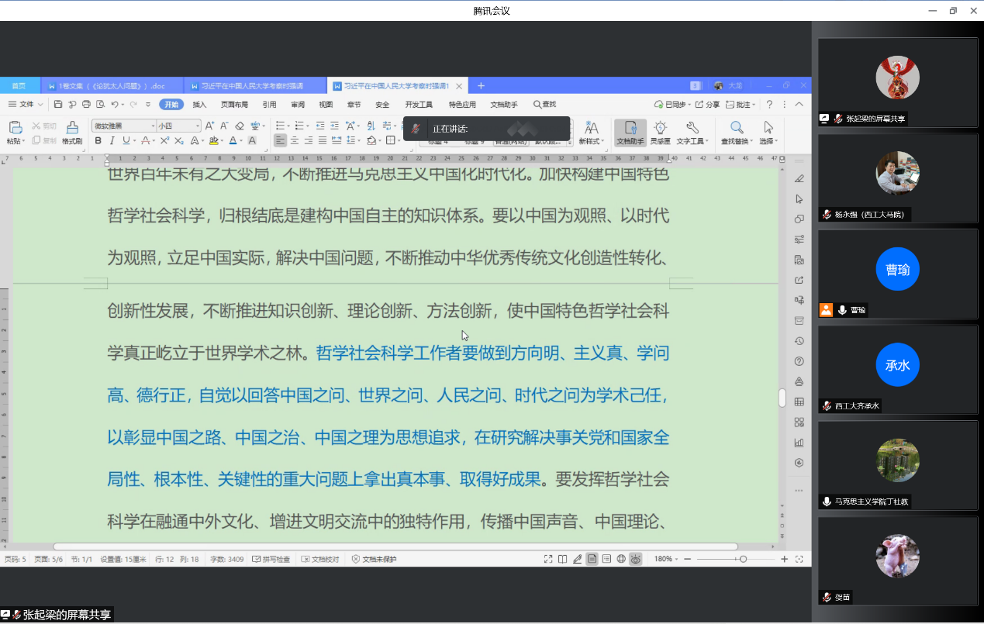The image size is (984, 624).
Task: Click the Find and Replace (查找替换) magnifier icon
Action: (x=737, y=128)
